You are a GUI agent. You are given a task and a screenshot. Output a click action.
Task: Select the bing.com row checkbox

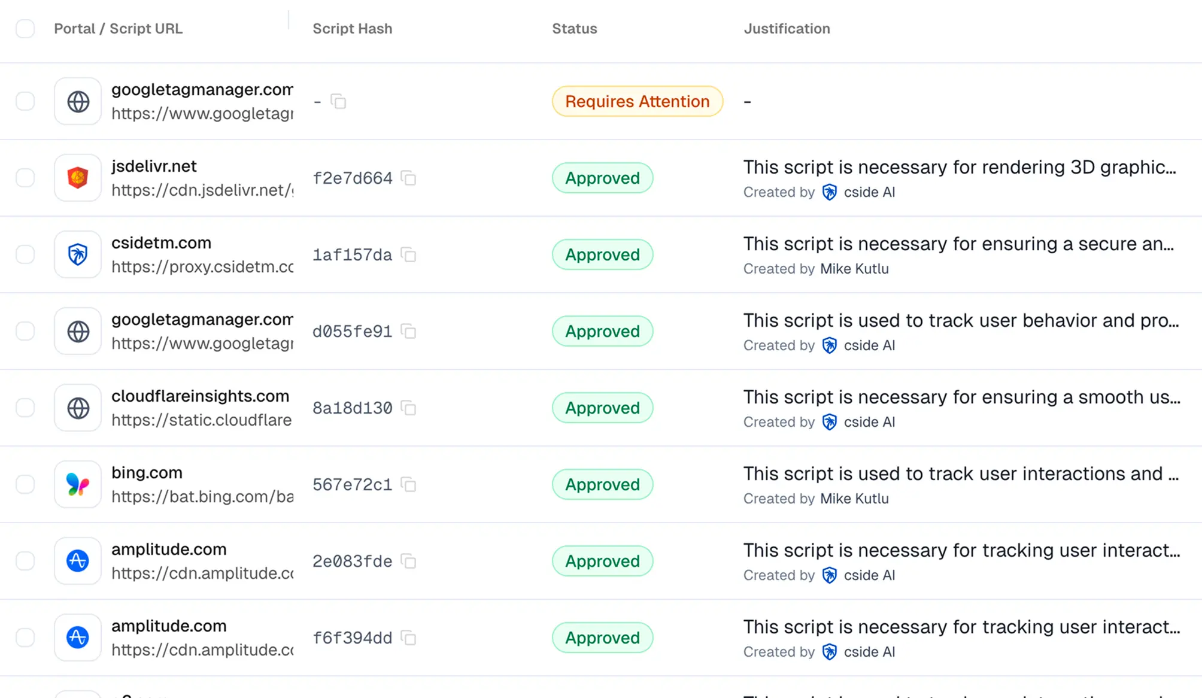click(25, 484)
